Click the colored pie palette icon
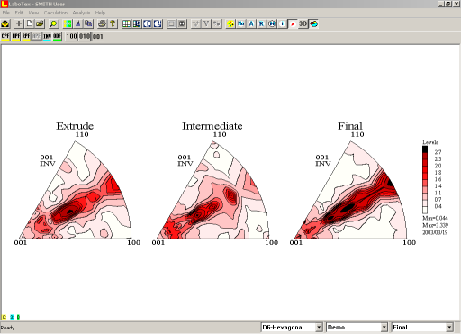Viewport: 461px width, 334px height. 314,23
